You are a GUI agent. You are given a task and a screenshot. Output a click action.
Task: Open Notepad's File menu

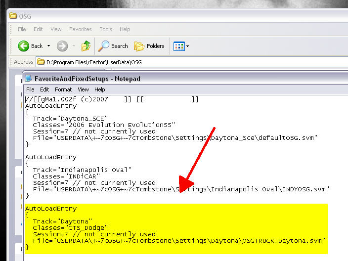point(30,89)
